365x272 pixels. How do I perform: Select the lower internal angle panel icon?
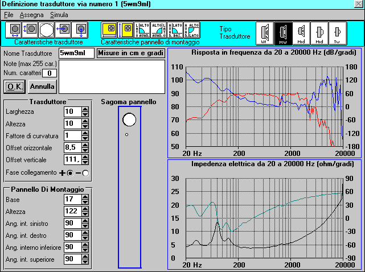175,30
